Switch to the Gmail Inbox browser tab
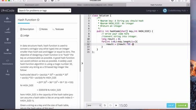Screen dimensions: 196x110 pyautogui.click(x=95, y=5)
